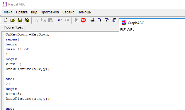Open the Помощь menu
185x110 pixels.
pyautogui.click(x=84, y=12)
